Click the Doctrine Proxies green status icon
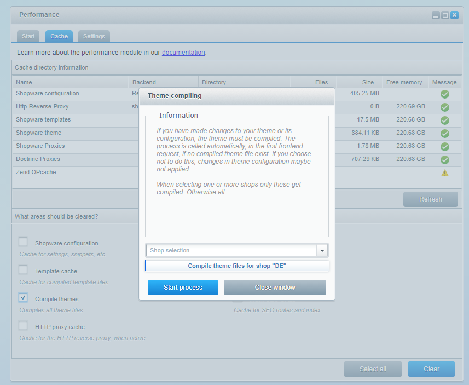Screen dimensions: 469x385 (x=444, y=160)
